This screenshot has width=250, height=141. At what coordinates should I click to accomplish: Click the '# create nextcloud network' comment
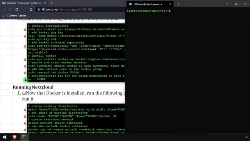(51, 119)
